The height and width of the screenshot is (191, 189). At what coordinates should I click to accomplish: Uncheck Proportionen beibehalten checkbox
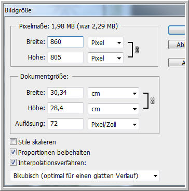coord(13,152)
